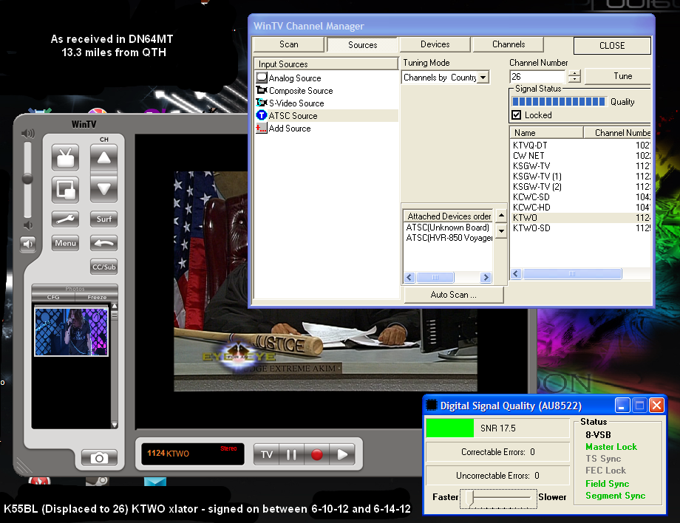Switch to the Sources tab
Viewport: 680px width, 523px height.
pyautogui.click(x=363, y=44)
